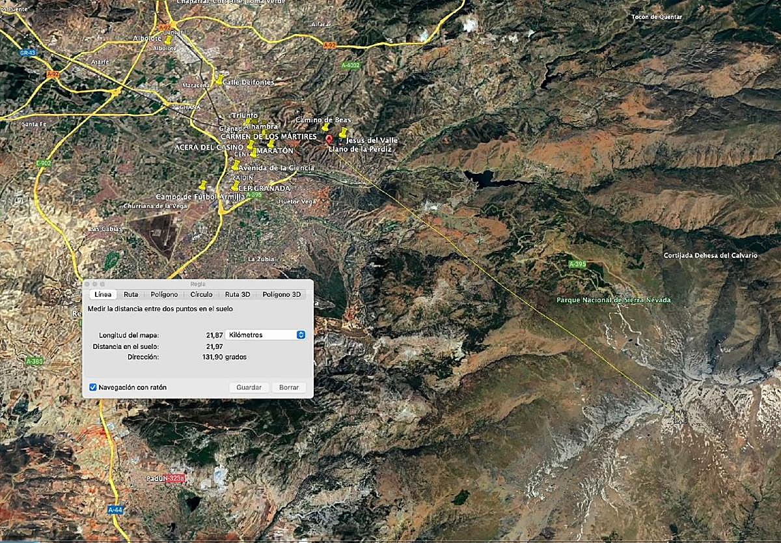
Task: Select the Polígono 3D tab
Action: coord(282,294)
